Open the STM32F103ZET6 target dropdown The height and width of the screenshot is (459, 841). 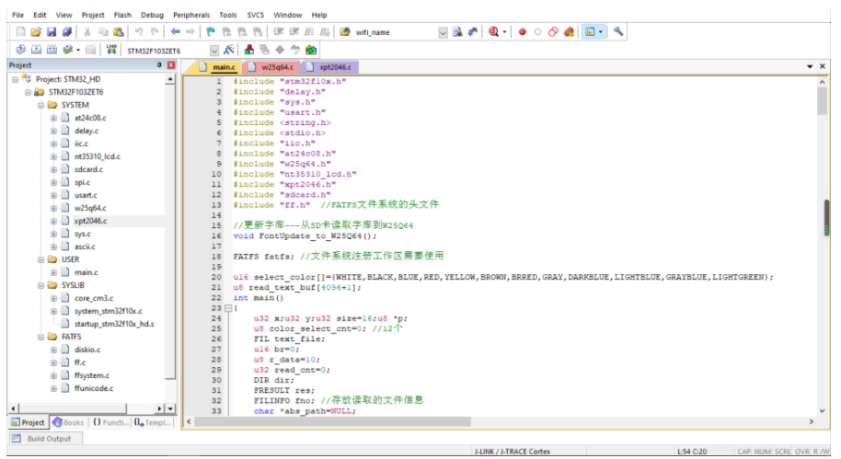click(214, 50)
